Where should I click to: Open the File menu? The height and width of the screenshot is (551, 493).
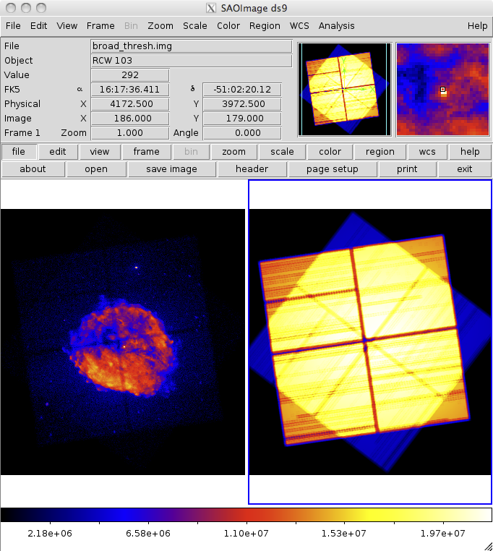pos(13,25)
